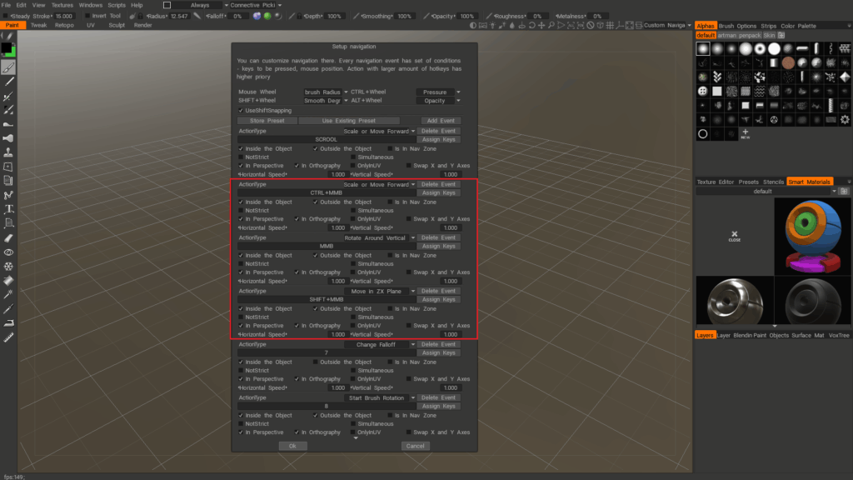Open the Change Falloff ActionType dropdown
This screenshot has height=480, width=853.
tap(379, 344)
